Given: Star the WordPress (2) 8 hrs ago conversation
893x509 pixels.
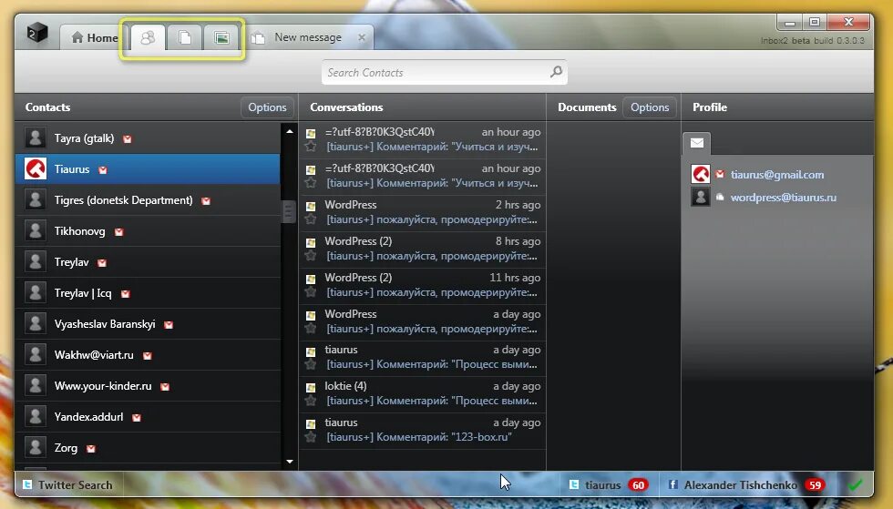Looking at the screenshot, I should [311, 256].
